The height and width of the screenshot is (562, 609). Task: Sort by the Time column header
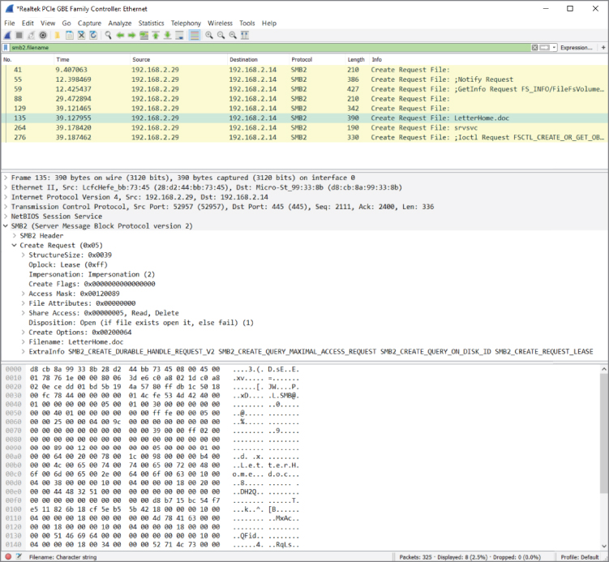pos(92,59)
